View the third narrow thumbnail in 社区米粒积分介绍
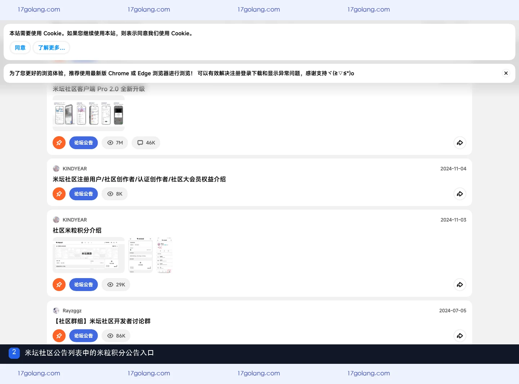The image size is (519, 384). click(x=164, y=255)
